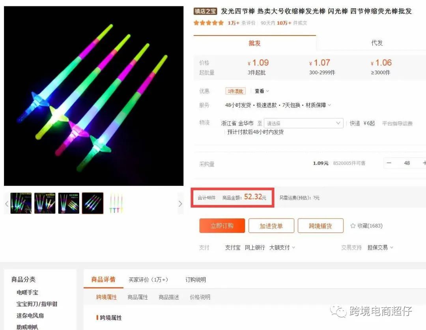Screen dimensions: 426x330
Task: Open the 买家评价 reviews tab
Action: pyautogui.click(x=148, y=279)
